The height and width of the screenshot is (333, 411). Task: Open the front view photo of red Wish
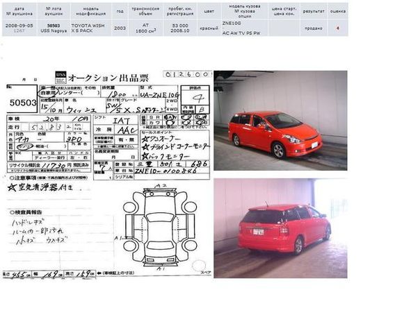coord(280,121)
